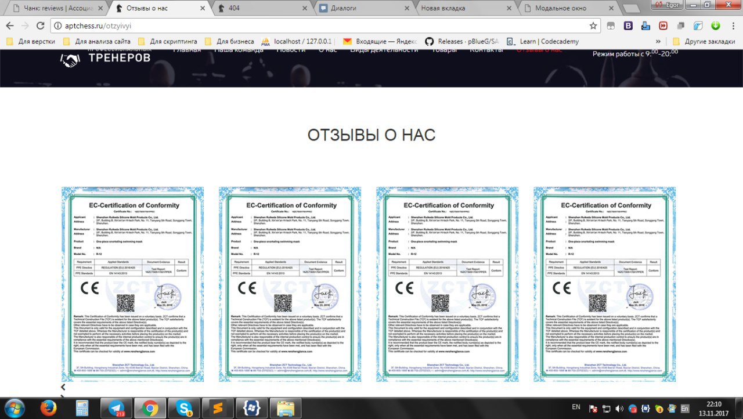Click the address bar showing aptchess.ru/otzyivyi
The image size is (743, 419).
pos(325,26)
